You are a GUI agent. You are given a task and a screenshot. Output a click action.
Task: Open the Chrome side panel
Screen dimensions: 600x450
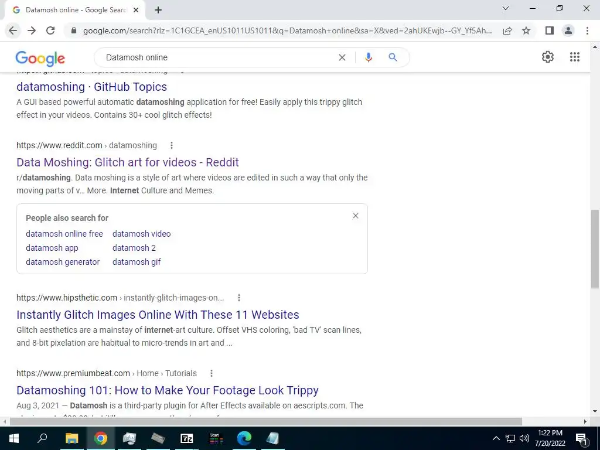550,30
